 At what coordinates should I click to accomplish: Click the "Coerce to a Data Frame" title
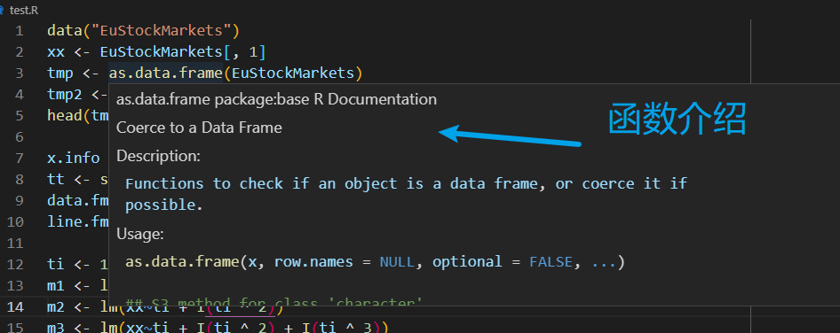click(199, 128)
